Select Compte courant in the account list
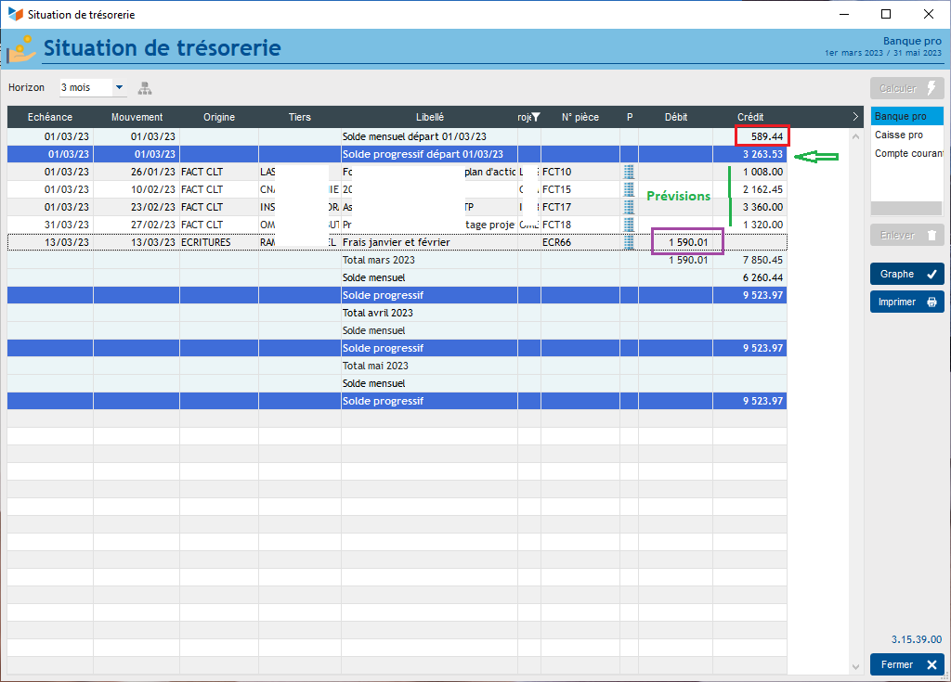This screenshot has width=951, height=682. pos(908,154)
